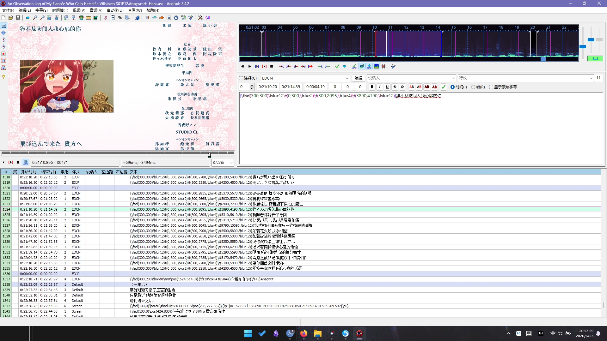Zoom video in with magnifier plus icon

pyautogui.click(x=35, y=18)
